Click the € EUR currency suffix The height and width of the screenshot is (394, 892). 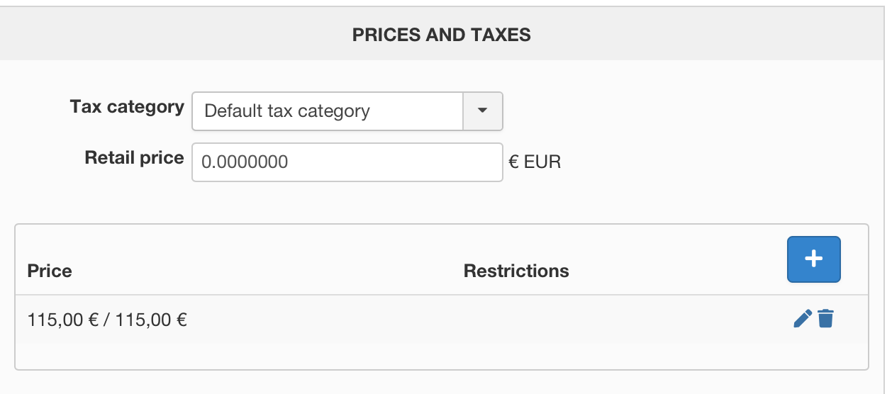click(535, 162)
